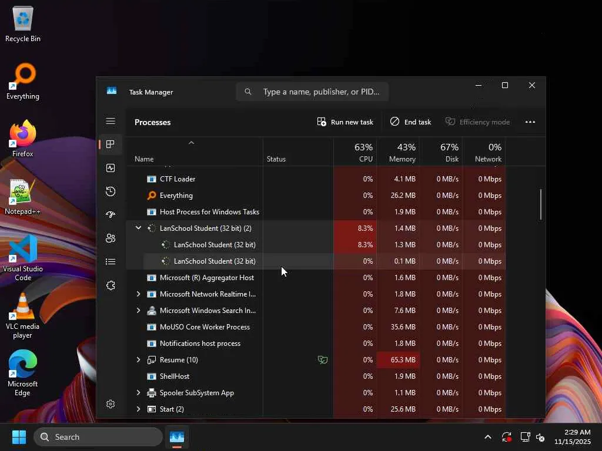602x451 pixels.
Task: Select the VLC media player desktop shortcut
Action: pos(23,316)
